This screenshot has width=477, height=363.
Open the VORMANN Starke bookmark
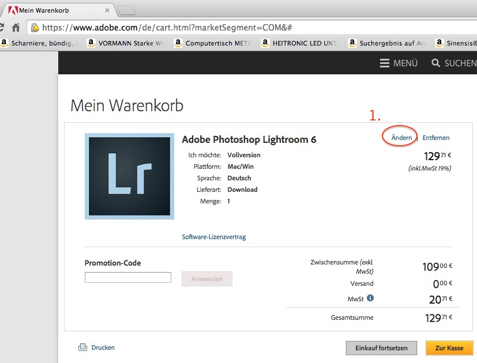125,43
